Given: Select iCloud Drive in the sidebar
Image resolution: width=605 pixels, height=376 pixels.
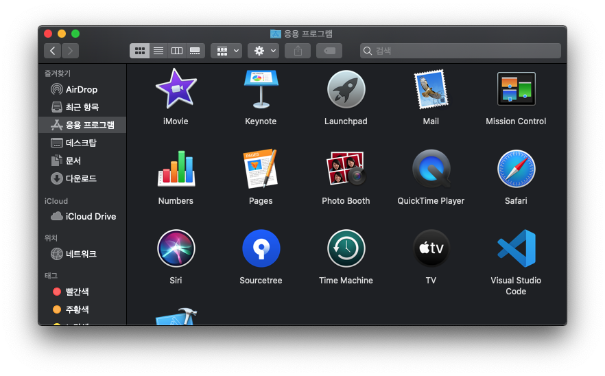Looking at the screenshot, I should pos(82,216).
